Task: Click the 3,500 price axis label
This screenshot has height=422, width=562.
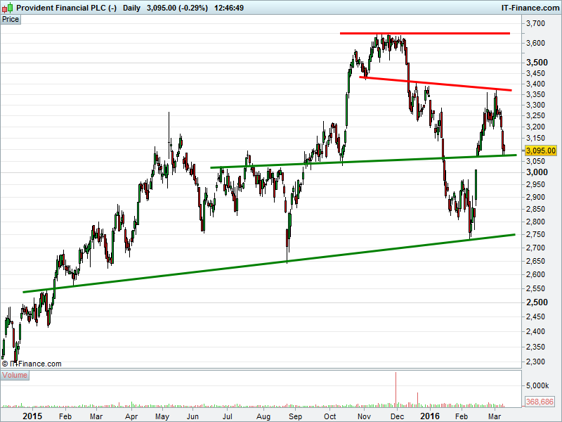Action: [x=537, y=63]
